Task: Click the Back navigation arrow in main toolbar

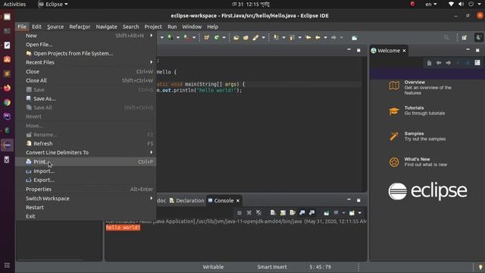Action: coord(318,37)
